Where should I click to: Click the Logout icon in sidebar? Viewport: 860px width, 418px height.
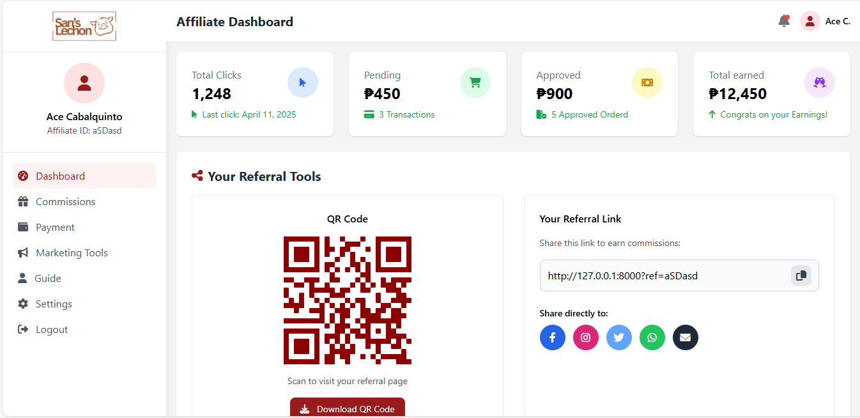(24, 329)
